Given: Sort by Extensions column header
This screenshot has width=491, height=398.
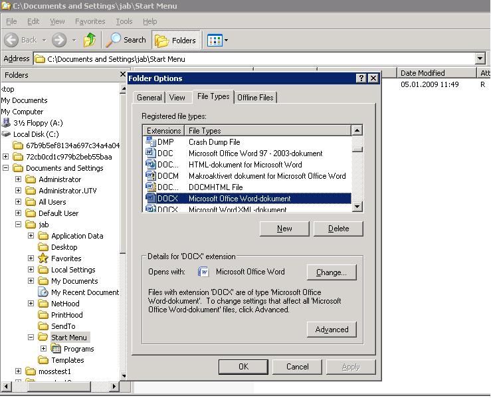Looking at the screenshot, I should (163, 130).
